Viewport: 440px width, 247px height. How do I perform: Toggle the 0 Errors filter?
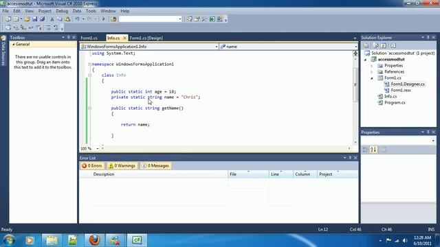(92, 166)
